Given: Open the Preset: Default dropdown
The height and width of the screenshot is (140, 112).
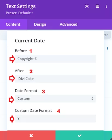Looking at the screenshot, I should click(19, 13).
